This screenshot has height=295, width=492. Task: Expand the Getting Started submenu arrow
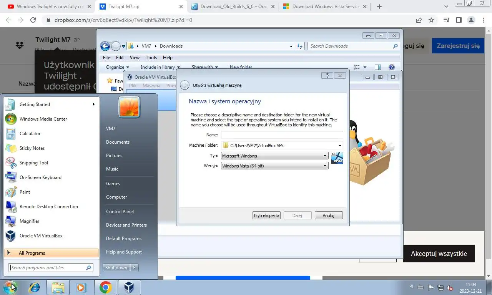(x=93, y=104)
